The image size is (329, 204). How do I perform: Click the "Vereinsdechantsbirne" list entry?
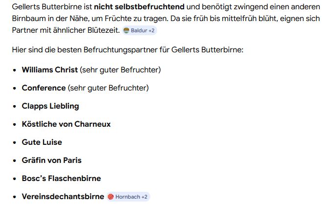pos(63,196)
